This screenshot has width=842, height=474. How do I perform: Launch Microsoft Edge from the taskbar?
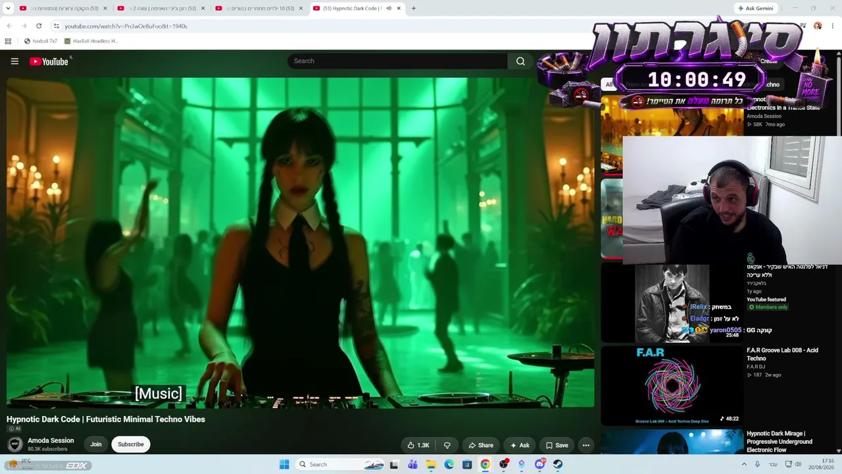point(449,464)
